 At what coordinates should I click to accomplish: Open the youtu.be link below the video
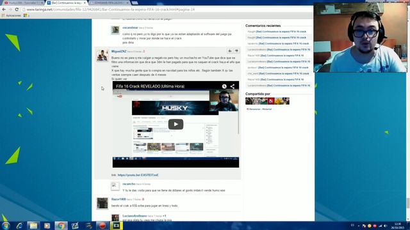pyautogui.click(x=138, y=175)
